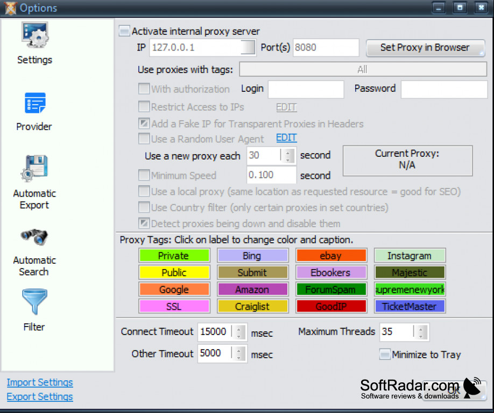Open the Automatic Search binoculars icon
The width and height of the screenshot is (494, 413).
(34, 236)
